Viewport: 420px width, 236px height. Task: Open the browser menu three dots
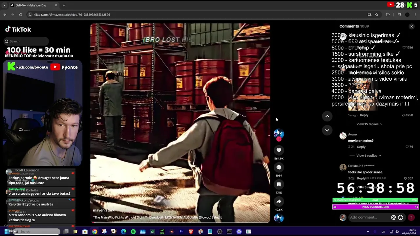coord(415,14)
